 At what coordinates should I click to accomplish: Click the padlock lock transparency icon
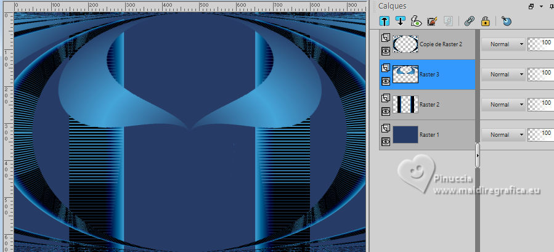(486, 21)
